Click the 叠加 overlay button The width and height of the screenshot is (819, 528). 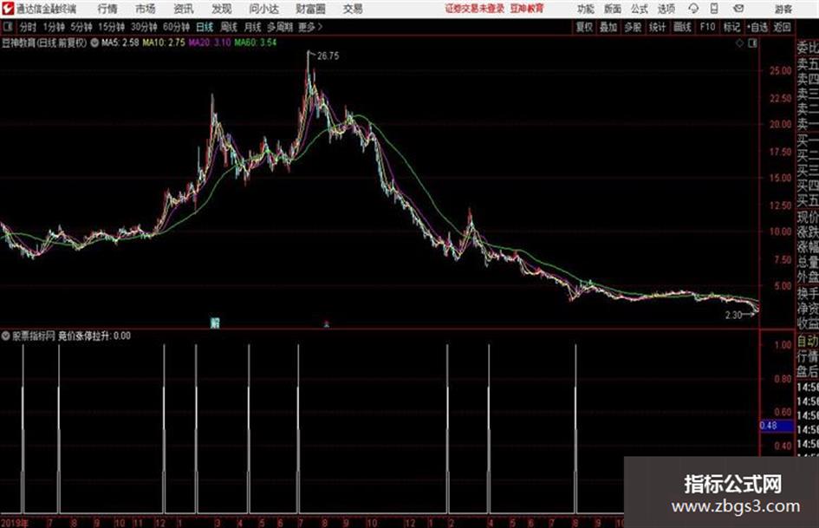click(608, 27)
